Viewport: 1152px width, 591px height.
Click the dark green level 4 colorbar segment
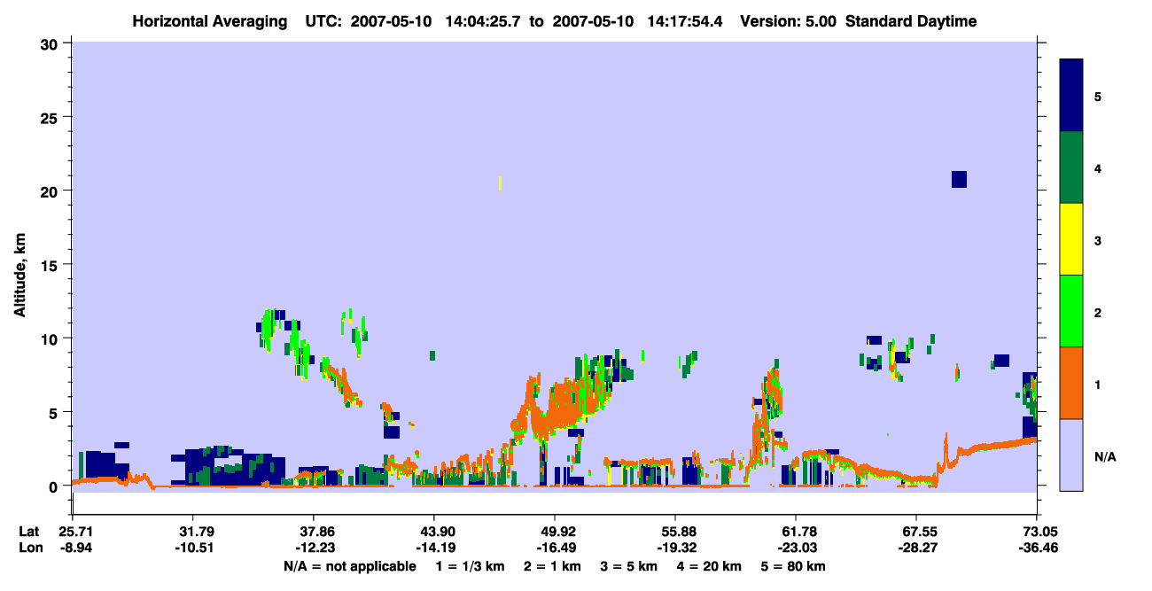coord(1071,167)
